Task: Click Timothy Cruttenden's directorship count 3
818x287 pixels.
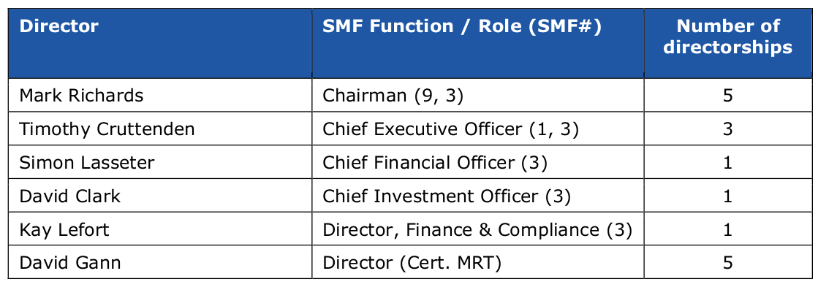Action: tap(728, 129)
